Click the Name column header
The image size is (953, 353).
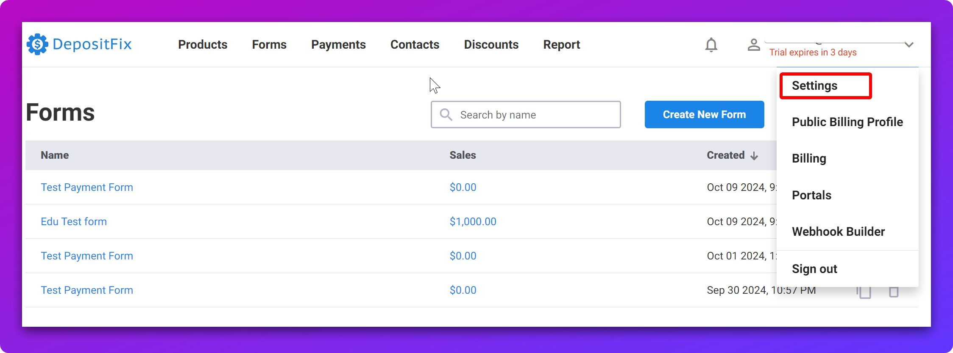tap(55, 155)
